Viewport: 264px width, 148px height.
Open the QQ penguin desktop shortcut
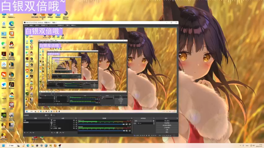click(12, 45)
